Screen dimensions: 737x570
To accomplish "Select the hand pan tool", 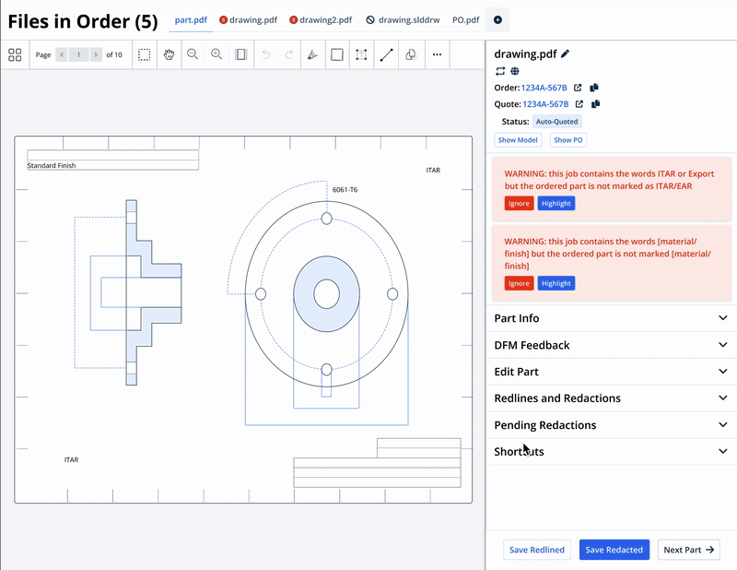I will point(169,54).
